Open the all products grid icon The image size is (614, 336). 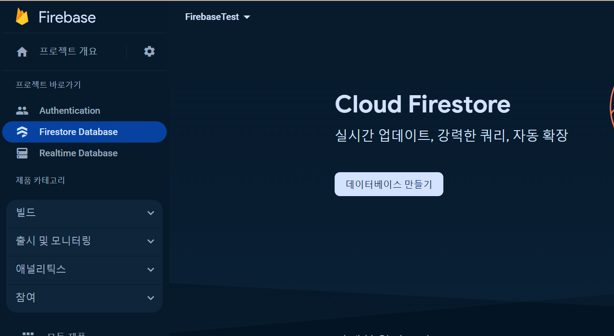tap(28, 334)
